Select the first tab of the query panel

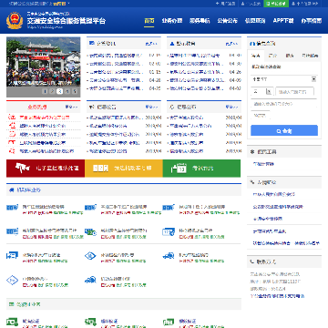(x=256, y=56)
